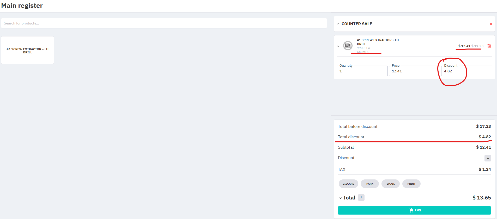Add #1 Screw Extractor product tile
Screen dimensions: 497x219
pyautogui.click(x=28, y=50)
